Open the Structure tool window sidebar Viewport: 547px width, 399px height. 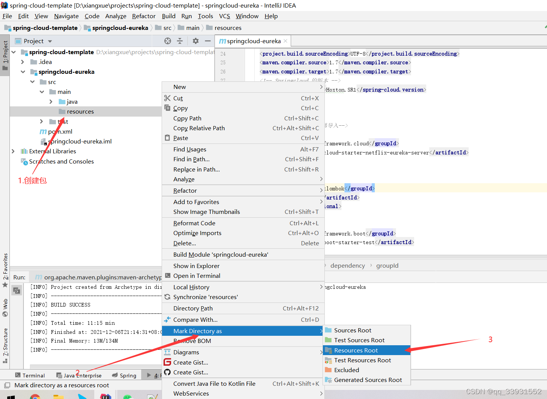pos(5,345)
